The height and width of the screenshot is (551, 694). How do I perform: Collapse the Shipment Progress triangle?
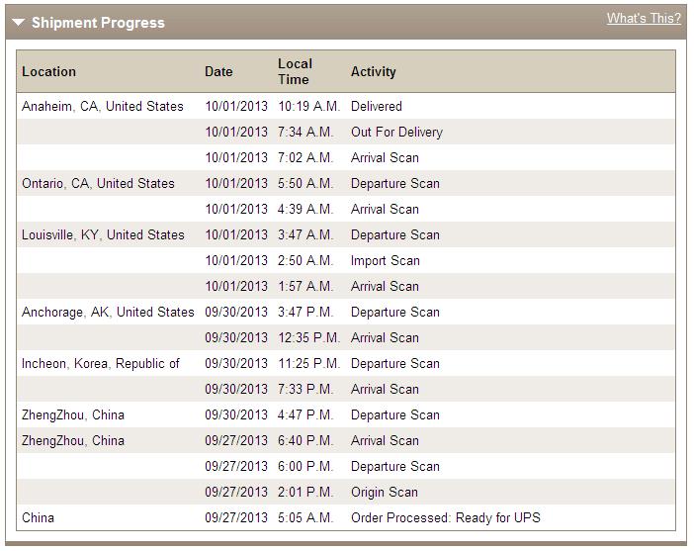(18, 22)
